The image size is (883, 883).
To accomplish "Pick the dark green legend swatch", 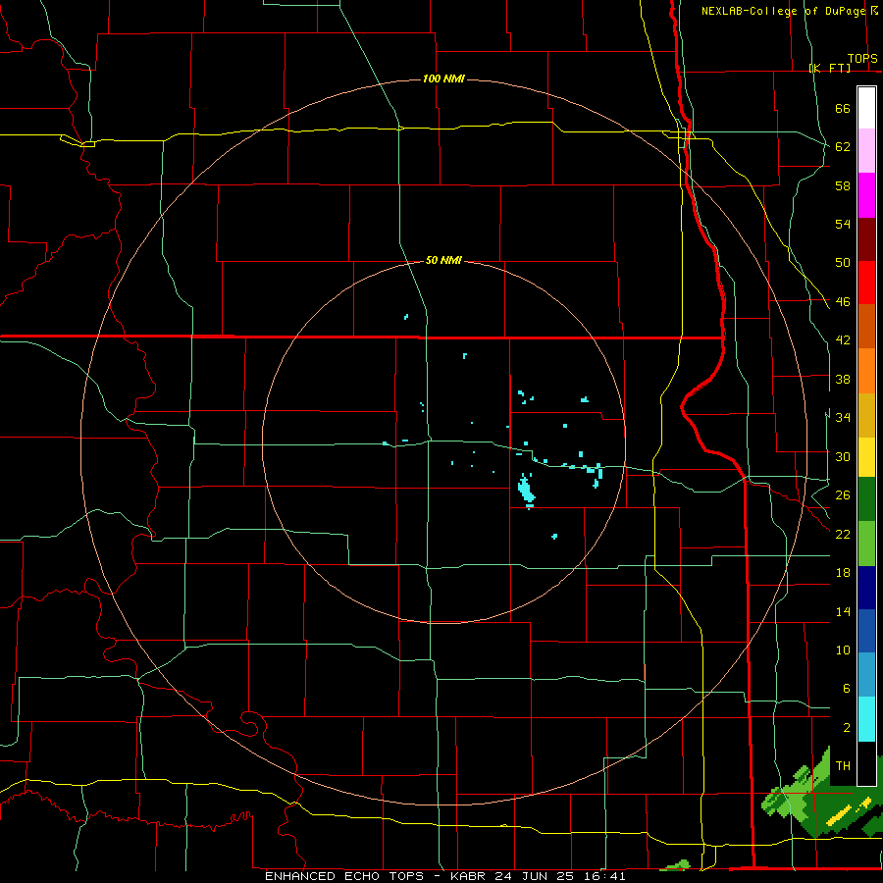I will tap(866, 499).
